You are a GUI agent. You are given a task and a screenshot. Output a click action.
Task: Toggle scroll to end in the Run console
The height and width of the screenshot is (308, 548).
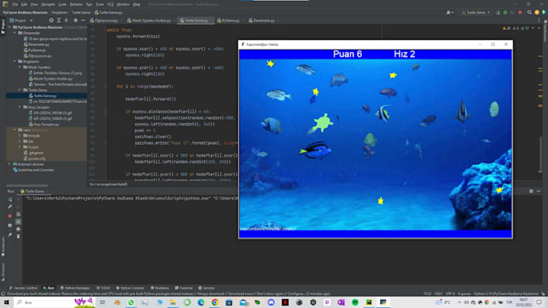19,221
